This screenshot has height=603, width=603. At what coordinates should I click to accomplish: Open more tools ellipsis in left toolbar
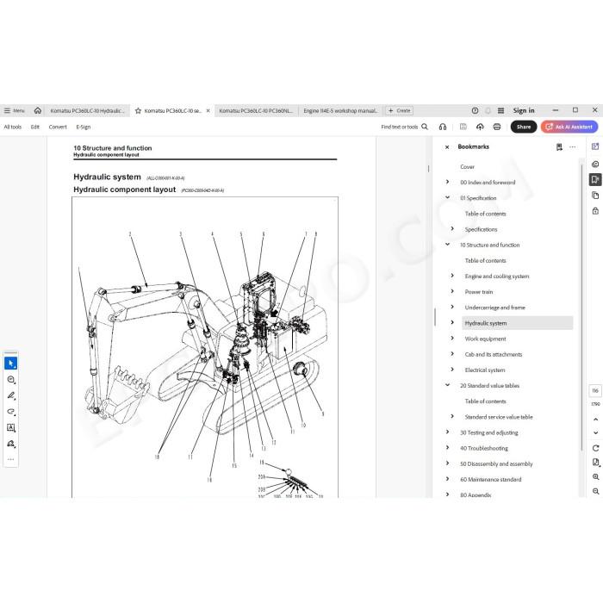tap(10, 459)
